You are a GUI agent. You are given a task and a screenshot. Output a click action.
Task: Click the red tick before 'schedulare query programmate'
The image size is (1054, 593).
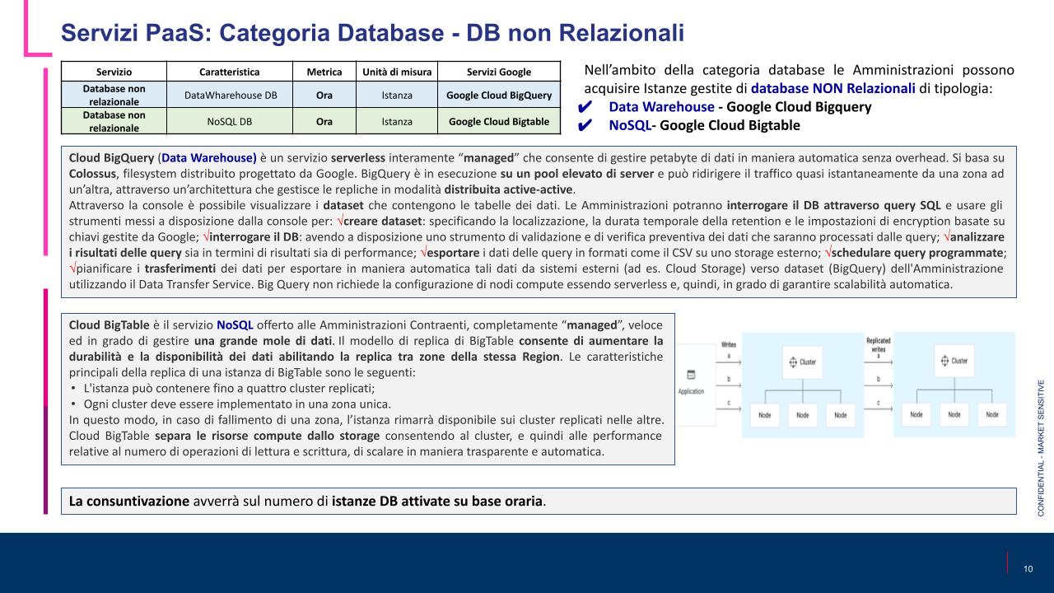829,252
